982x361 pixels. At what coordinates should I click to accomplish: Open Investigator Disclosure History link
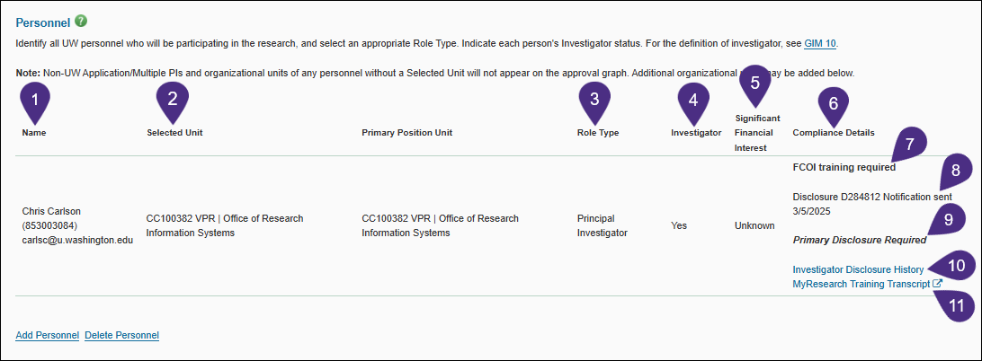[858, 269]
